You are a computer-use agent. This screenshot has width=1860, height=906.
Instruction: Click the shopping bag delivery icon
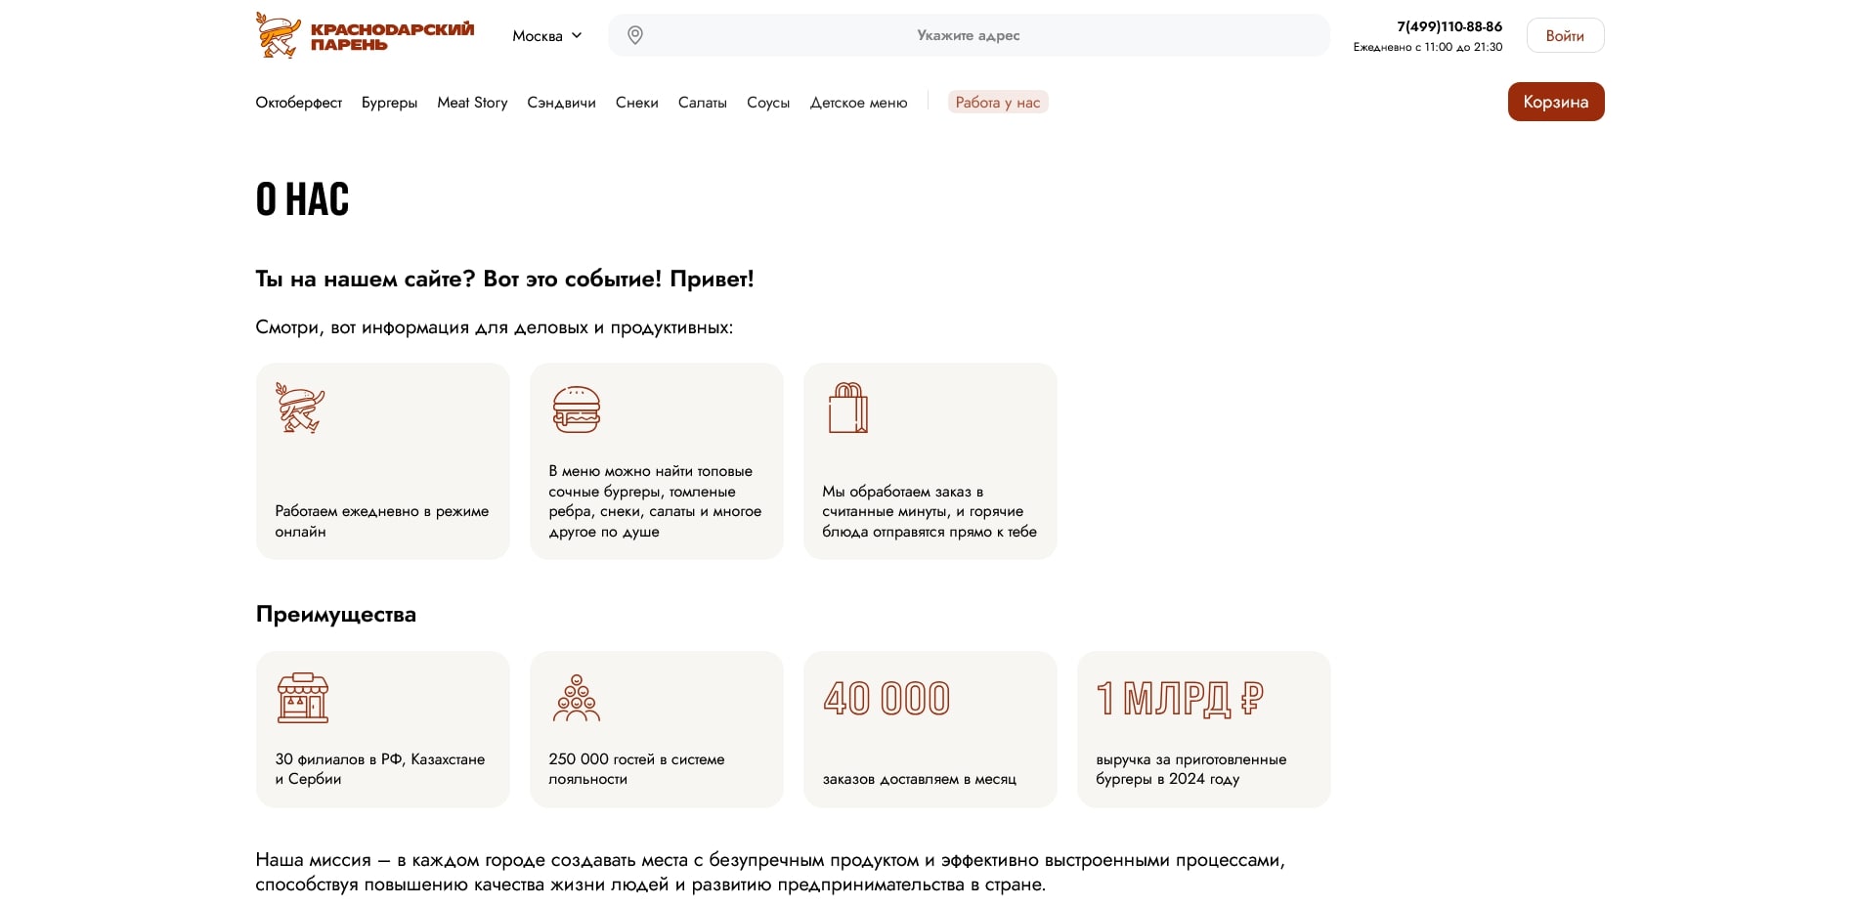coord(847,408)
